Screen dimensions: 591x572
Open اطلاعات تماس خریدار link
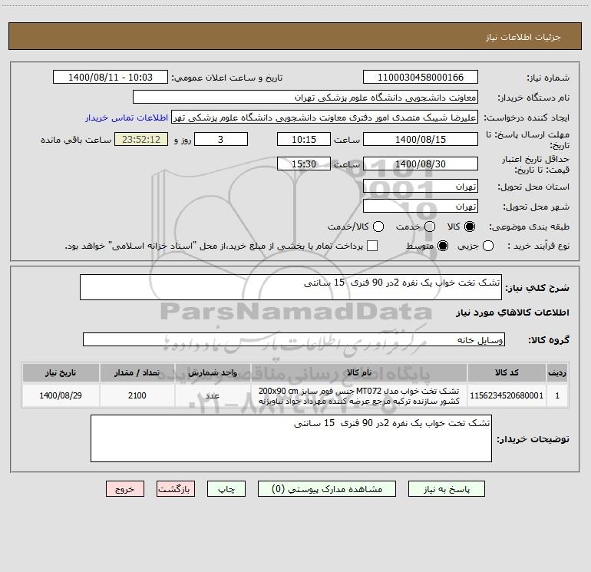(x=127, y=117)
